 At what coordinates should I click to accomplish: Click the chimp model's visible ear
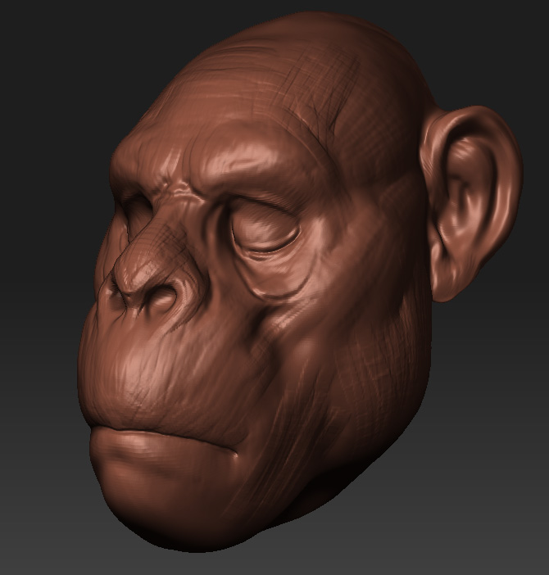coord(470,201)
